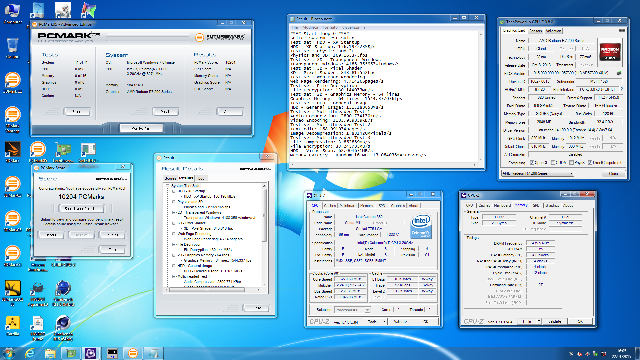Open the 3DMark desktop shortcut
Viewport: 640px width, 360px height.
click(13, 152)
